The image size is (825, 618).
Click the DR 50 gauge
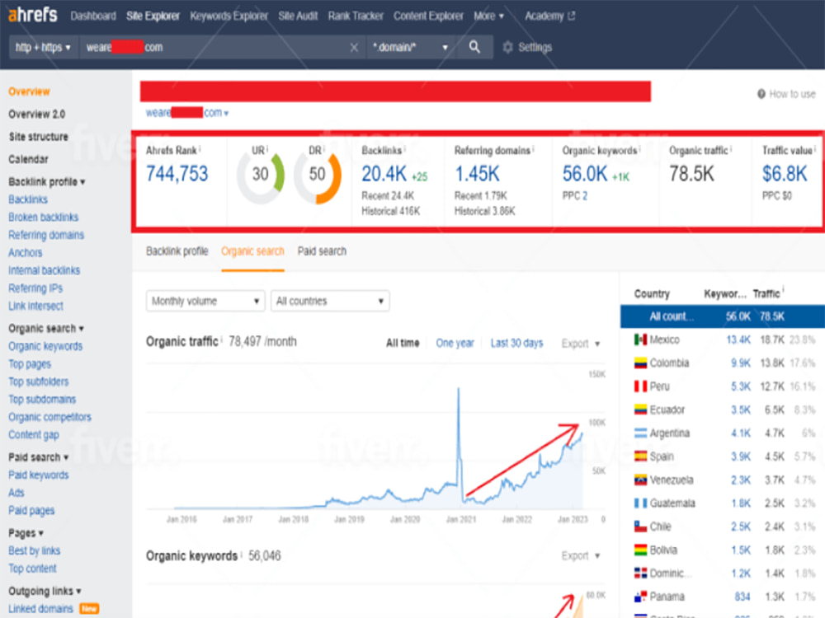point(318,175)
